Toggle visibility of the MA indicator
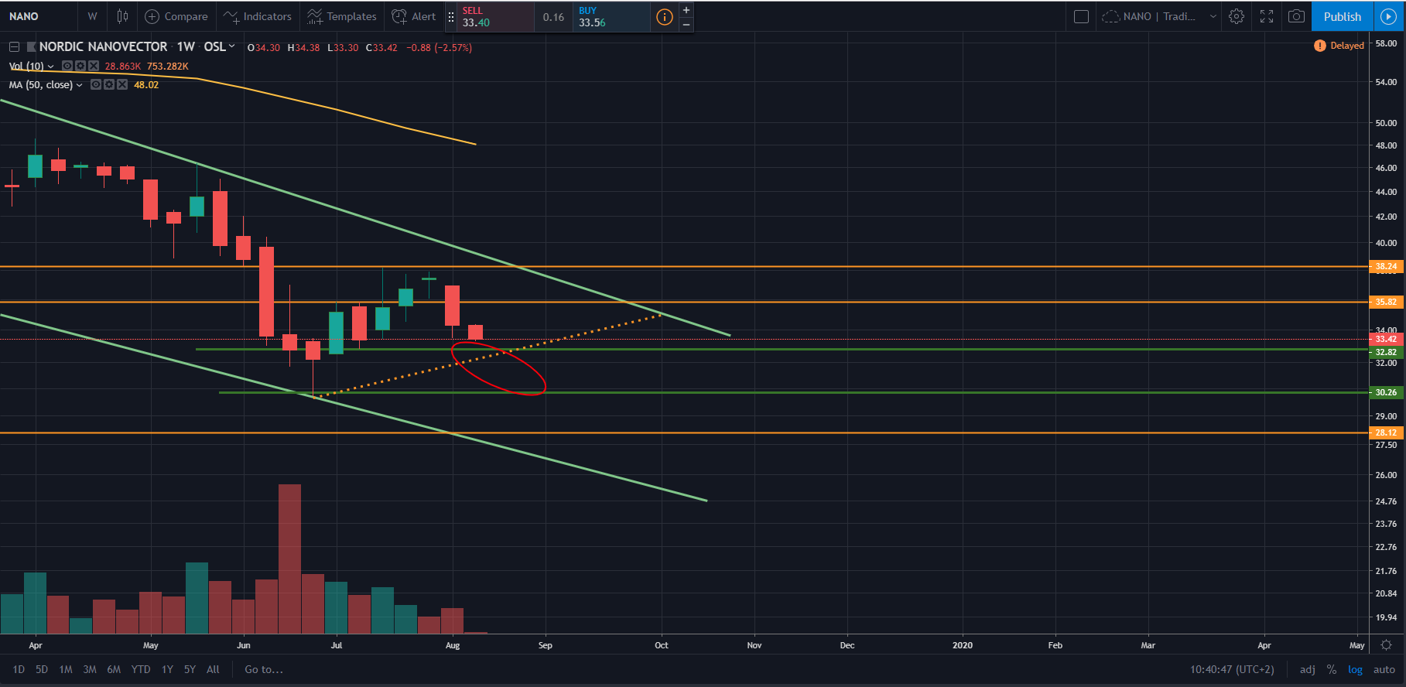This screenshot has width=1406, height=687. tap(96, 84)
